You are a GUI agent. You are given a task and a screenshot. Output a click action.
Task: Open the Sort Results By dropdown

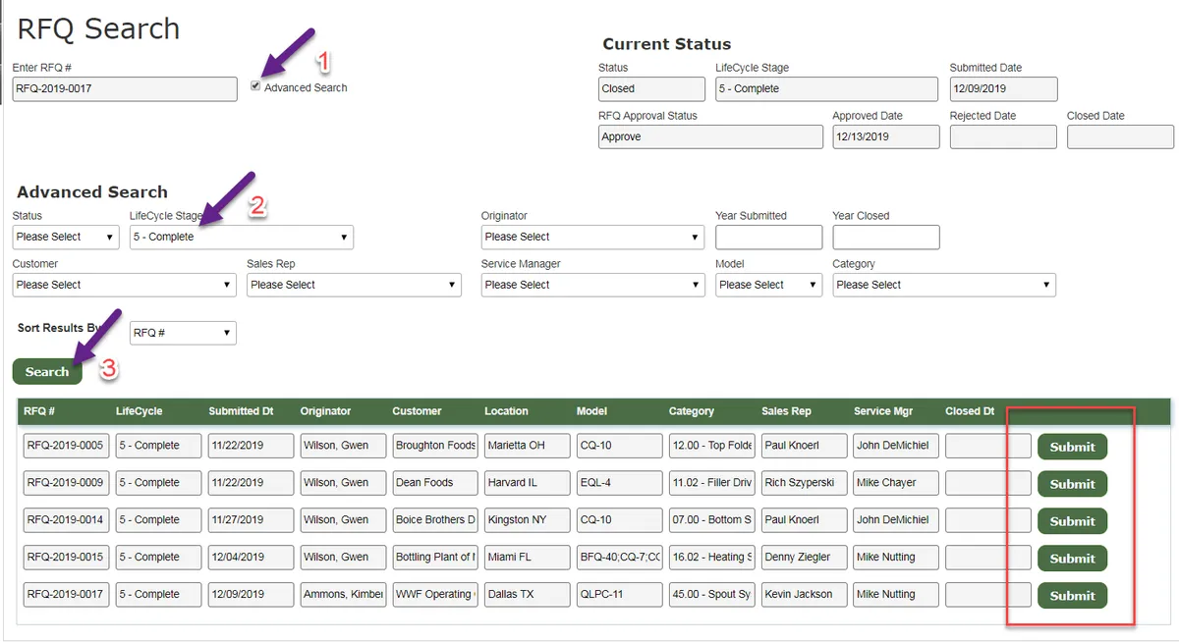[183, 333]
